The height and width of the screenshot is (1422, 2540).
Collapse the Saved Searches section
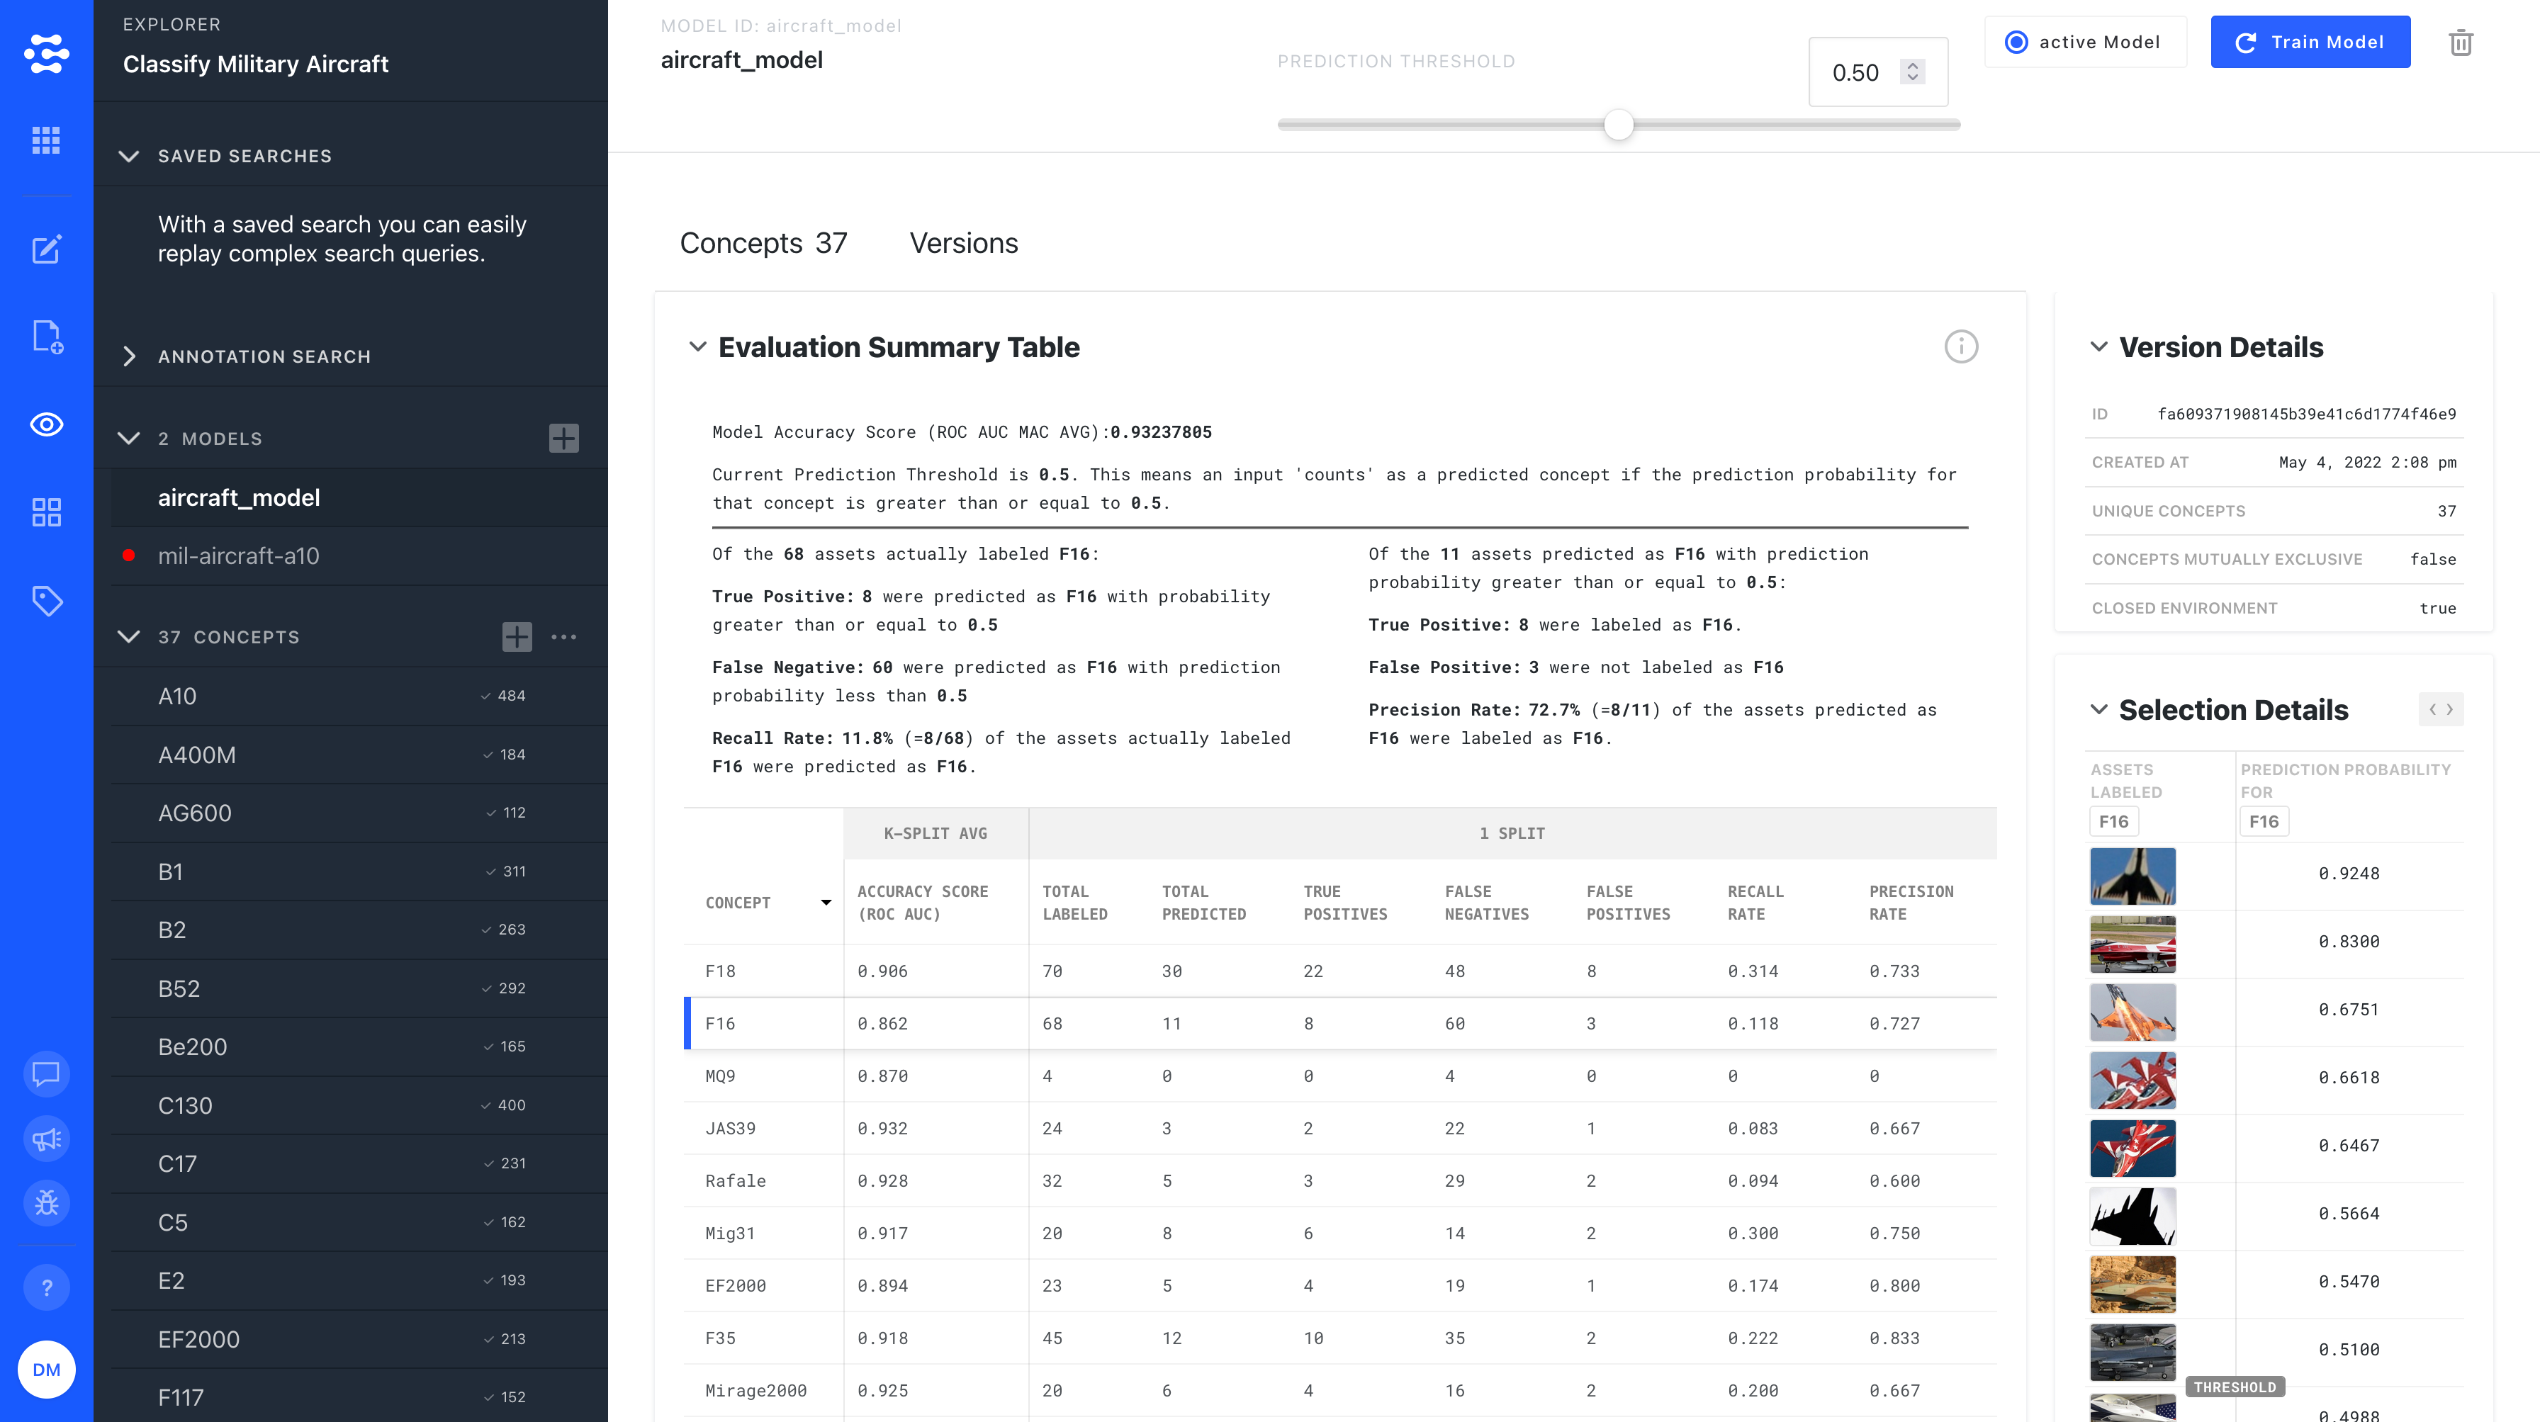pyautogui.click(x=128, y=156)
